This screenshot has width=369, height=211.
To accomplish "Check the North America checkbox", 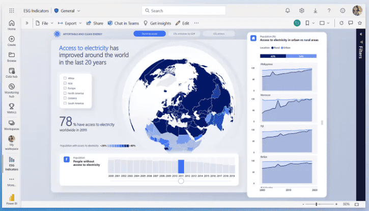I will pos(65,93).
